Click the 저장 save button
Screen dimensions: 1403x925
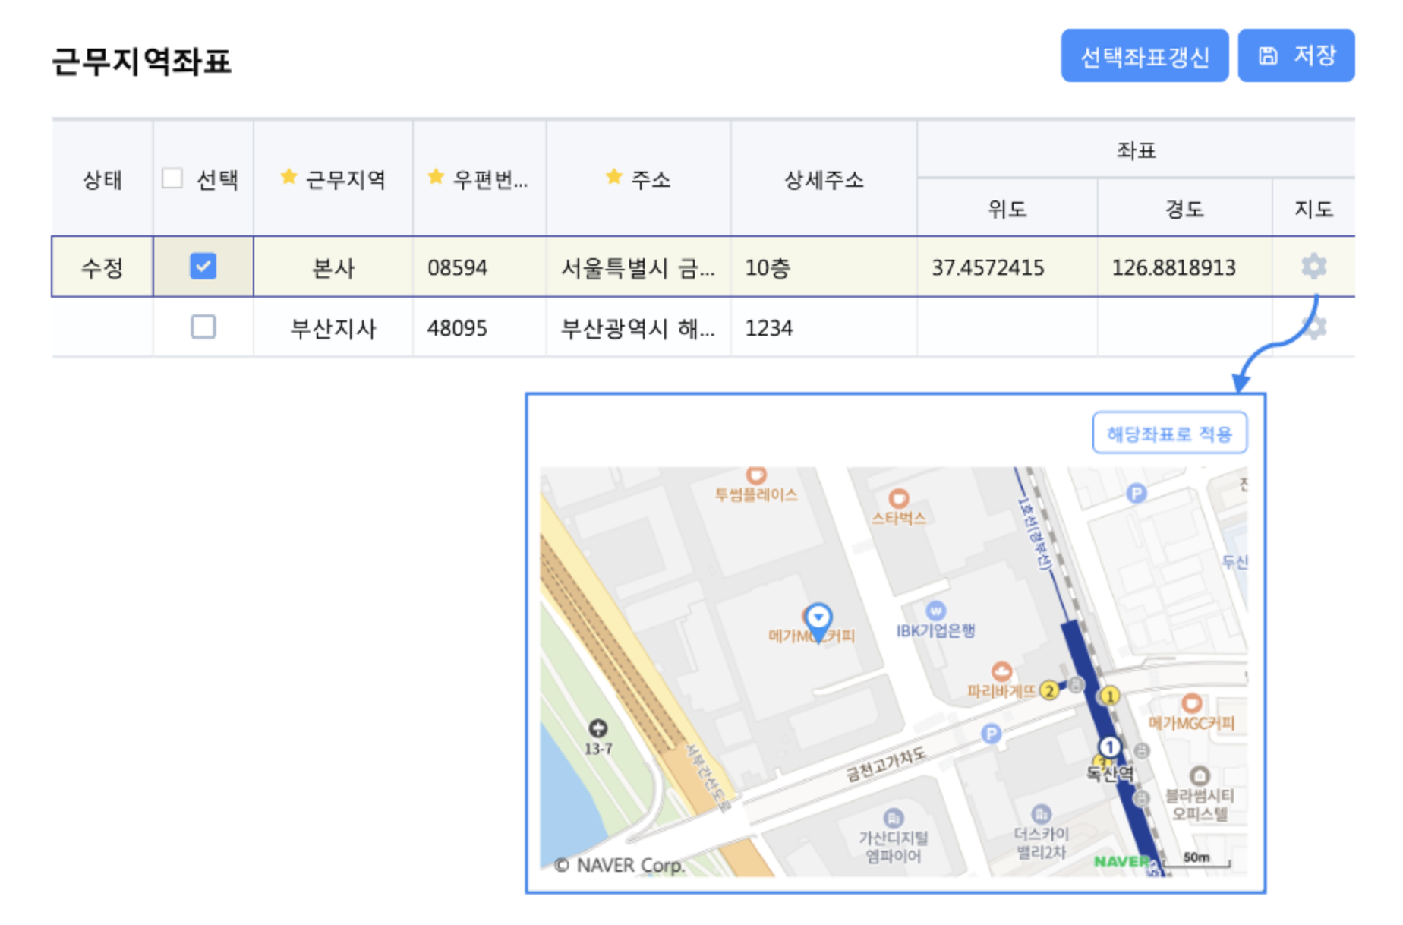pos(1296,56)
